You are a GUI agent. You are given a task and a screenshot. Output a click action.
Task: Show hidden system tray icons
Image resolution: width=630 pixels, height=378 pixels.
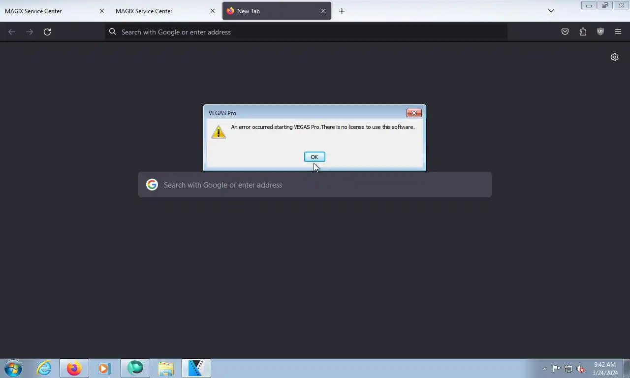(x=544, y=369)
